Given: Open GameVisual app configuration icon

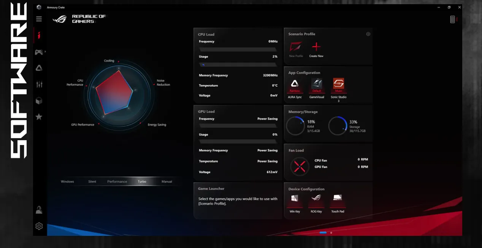Looking at the screenshot, I should tap(317, 84).
